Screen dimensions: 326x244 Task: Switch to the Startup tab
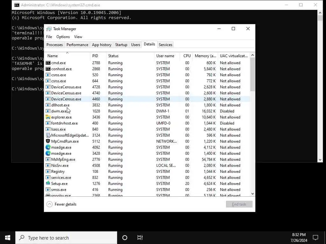point(121,45)
